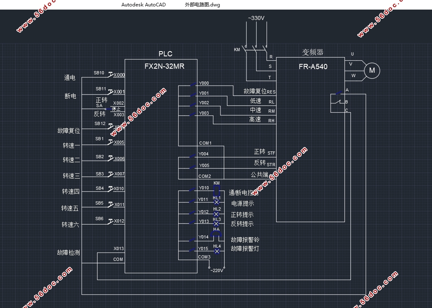Click the 转速五 label
Image resolution: width=432 pixels, height=308 pixels.
[70, 208]
